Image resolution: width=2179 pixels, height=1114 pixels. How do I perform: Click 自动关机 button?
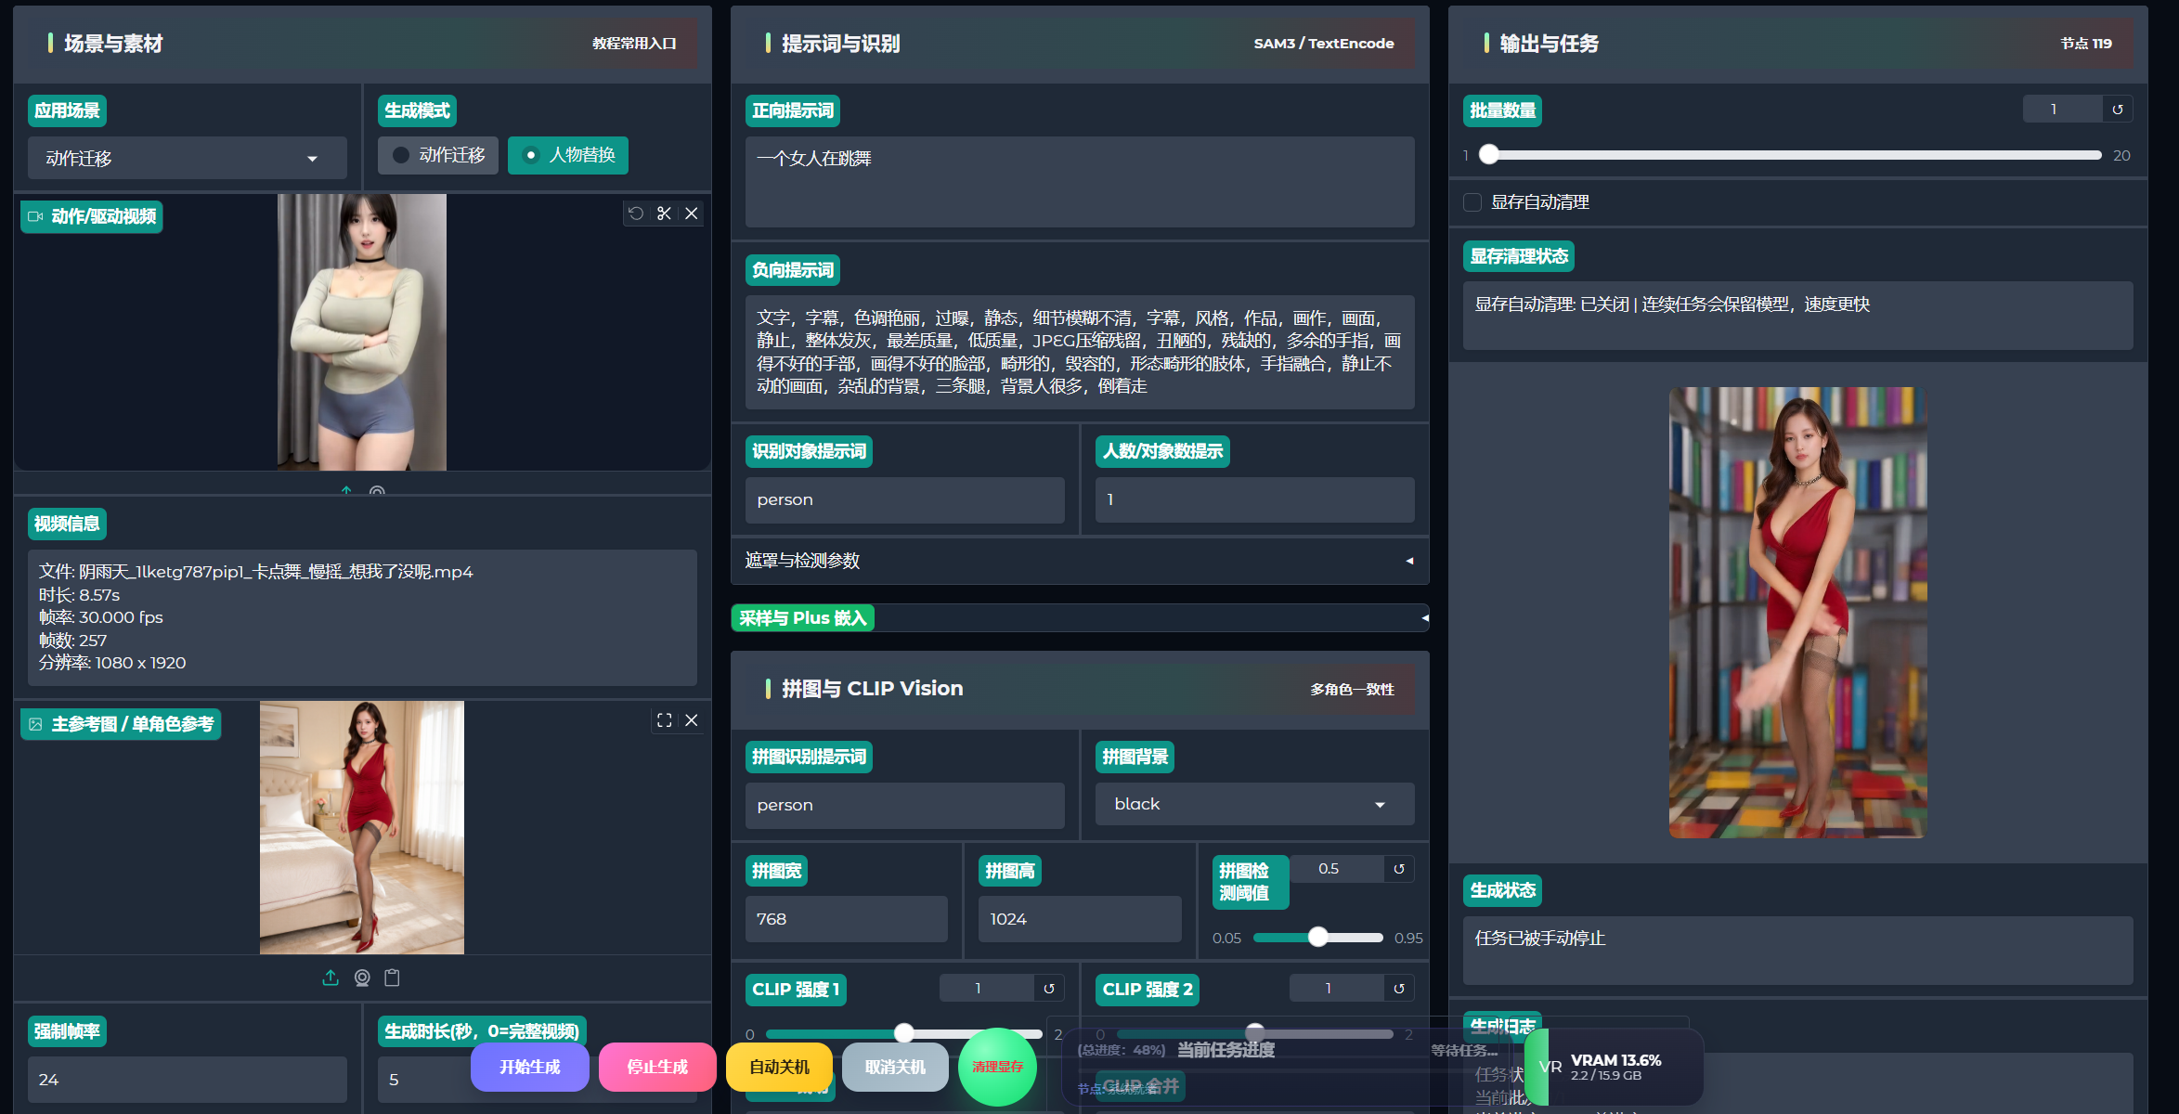pyautogui.click(x=780, y=1067)
